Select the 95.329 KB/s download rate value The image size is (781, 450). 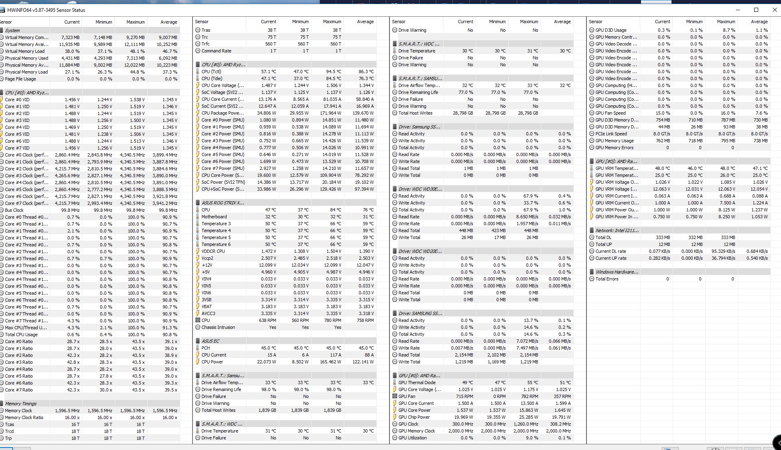(723, 251)
